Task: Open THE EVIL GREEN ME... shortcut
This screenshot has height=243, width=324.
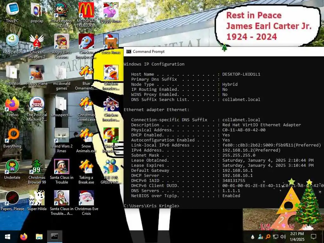Action: click(x=111, y=172)
